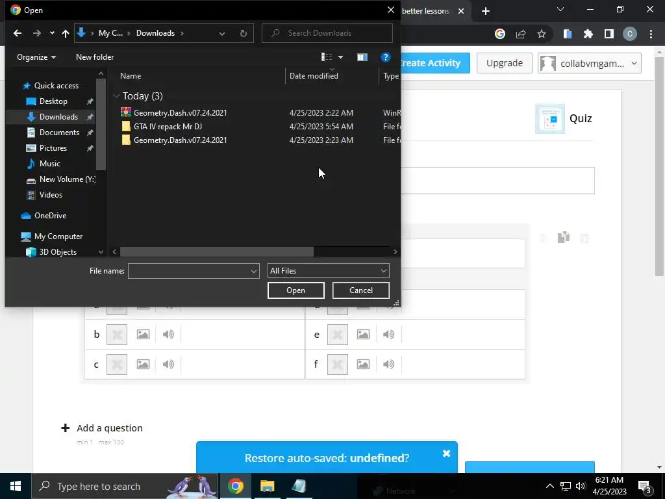
Task: Click the Cancel button
Action: (x=361, y=290)
